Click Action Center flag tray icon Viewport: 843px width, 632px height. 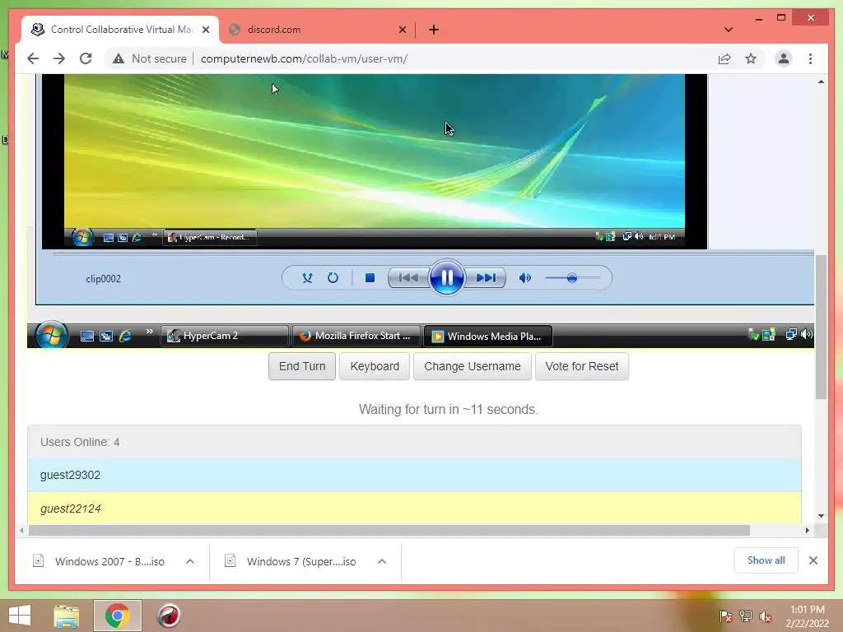coord(725,616)
